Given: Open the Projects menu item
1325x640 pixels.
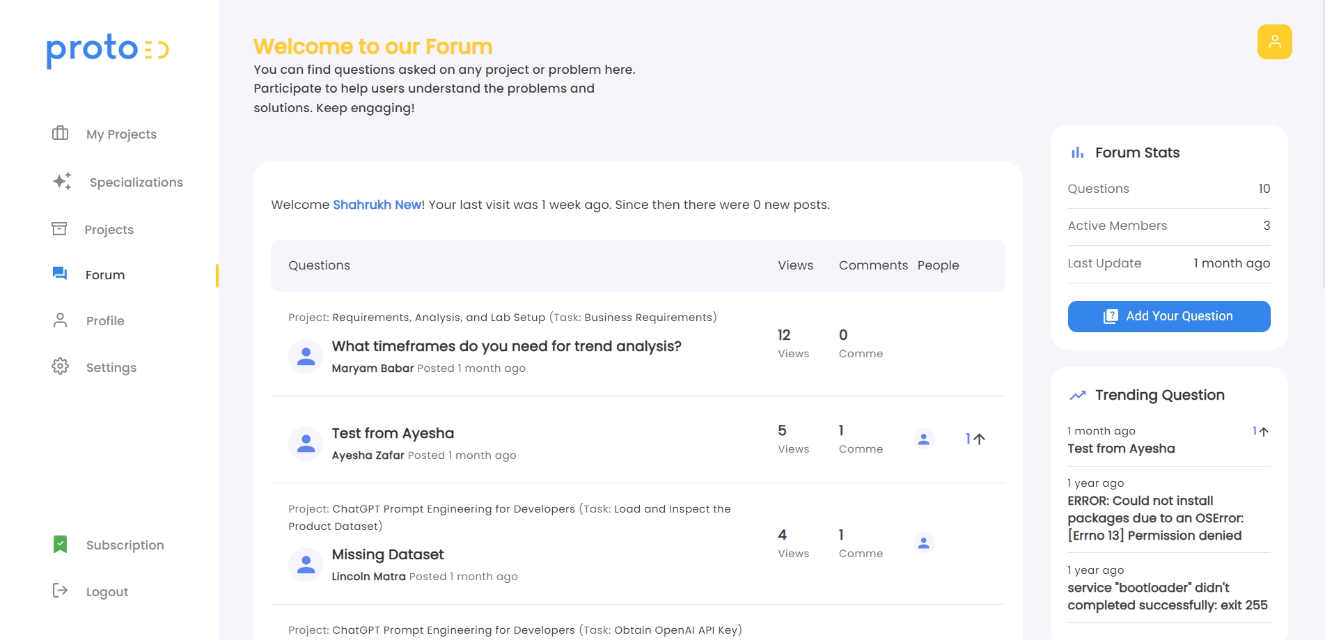Looking at the screenshot, I should click(x=109, y=230).
